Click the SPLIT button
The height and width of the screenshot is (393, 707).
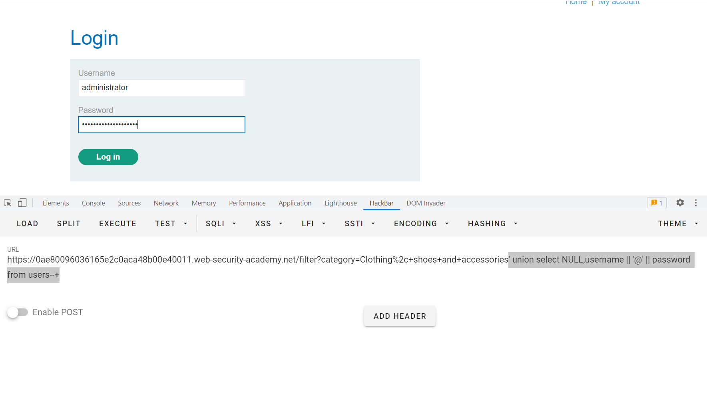point(69,224)
